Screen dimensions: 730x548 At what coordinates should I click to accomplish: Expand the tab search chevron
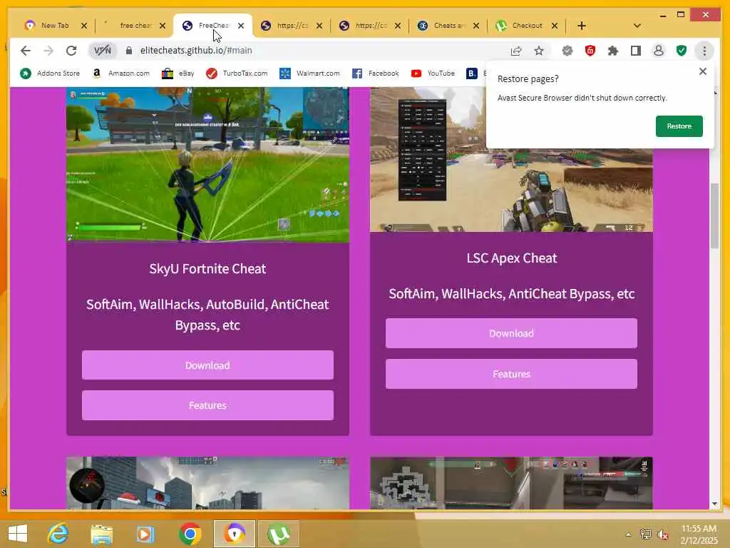[637, 26]
